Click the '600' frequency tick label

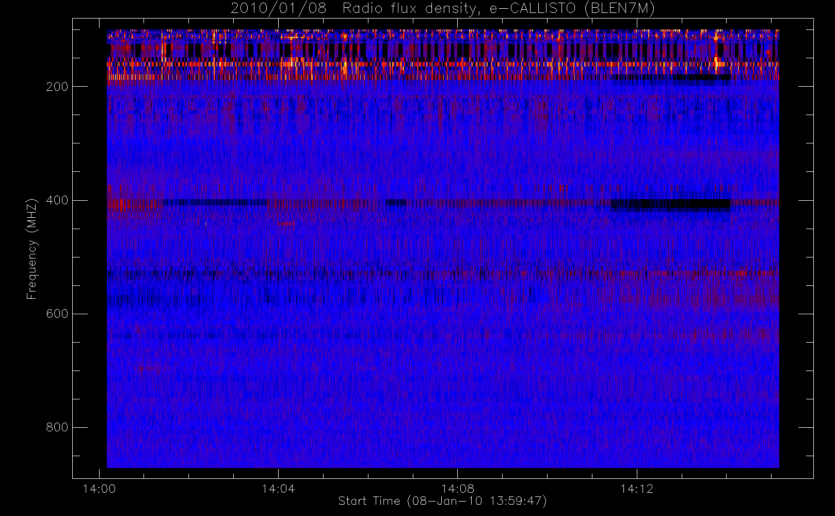57,314
